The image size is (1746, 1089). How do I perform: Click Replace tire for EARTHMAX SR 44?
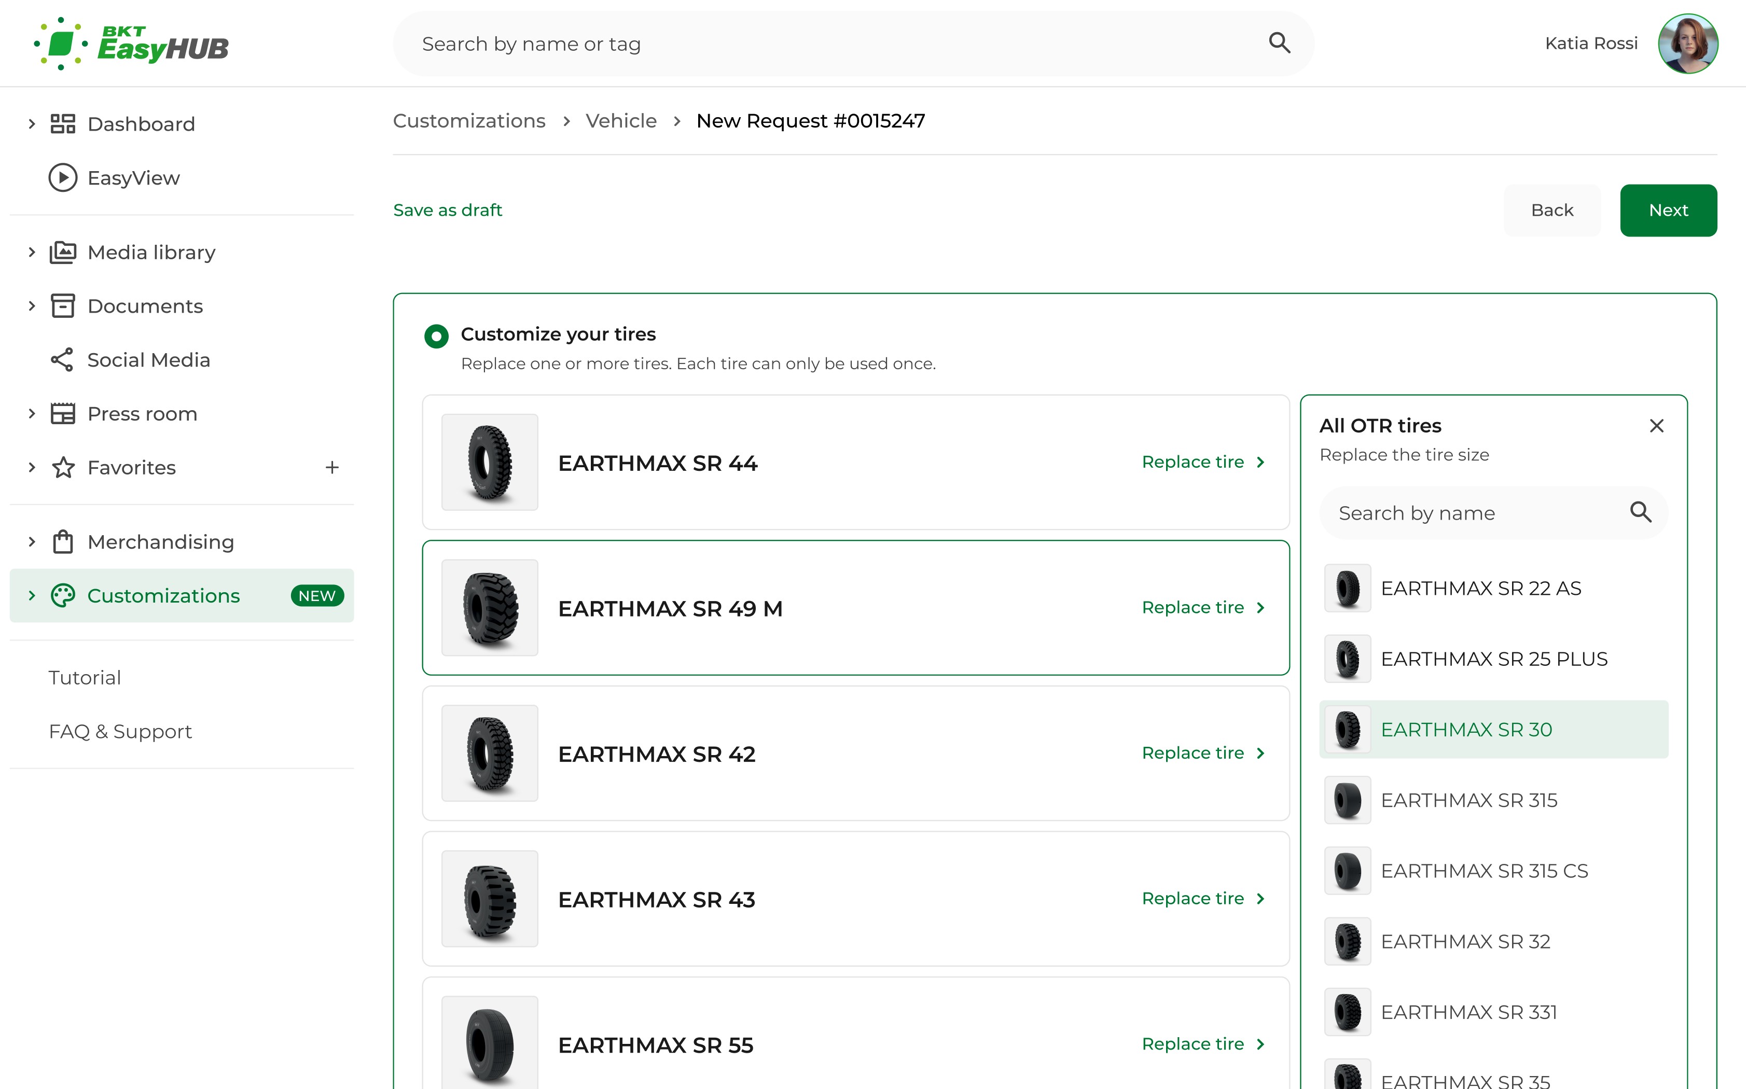[1203, 462]
